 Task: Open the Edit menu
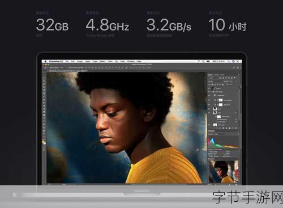tap(72, 61)
